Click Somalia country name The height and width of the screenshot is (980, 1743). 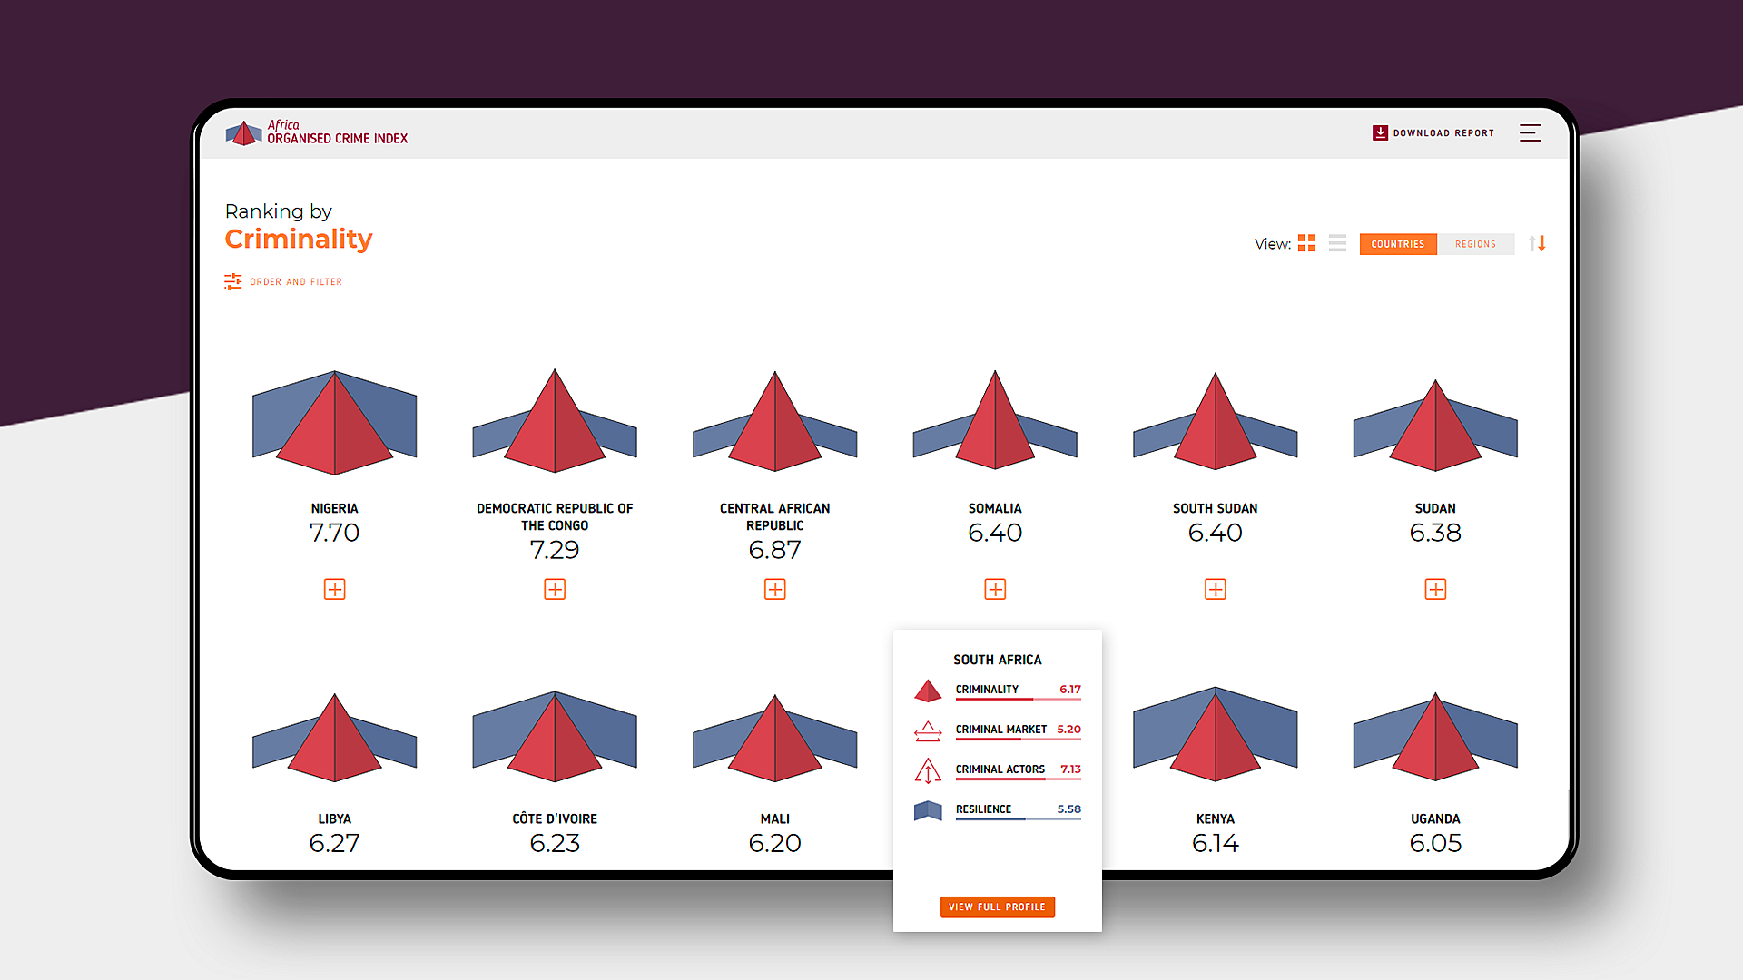click(995, 508)
